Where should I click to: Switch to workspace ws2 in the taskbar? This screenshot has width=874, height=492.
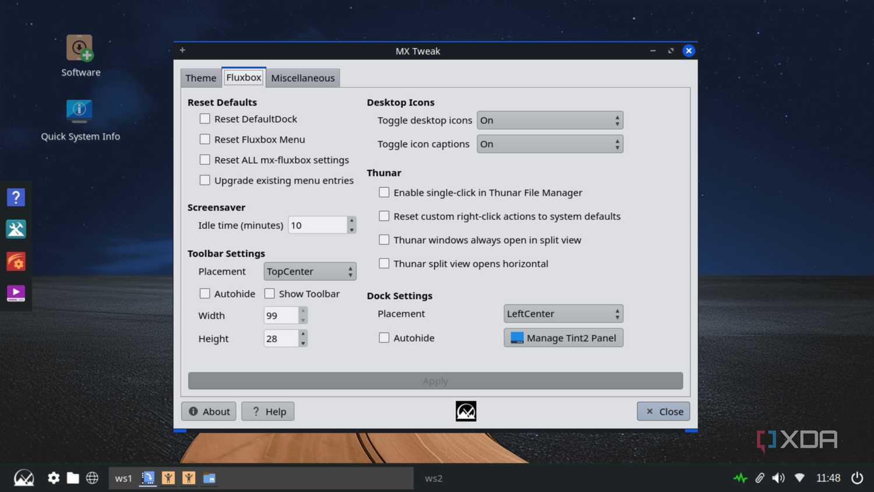434,478
